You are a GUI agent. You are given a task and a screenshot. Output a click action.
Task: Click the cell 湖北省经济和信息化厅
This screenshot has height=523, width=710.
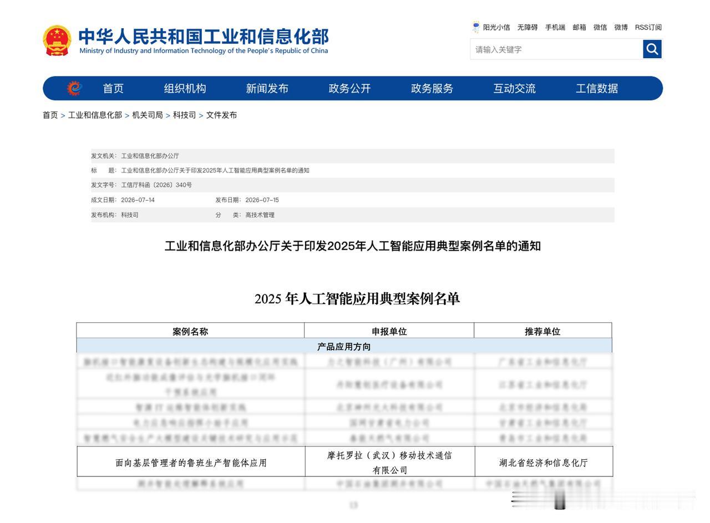pyautogui.click(x=544, y=463)
